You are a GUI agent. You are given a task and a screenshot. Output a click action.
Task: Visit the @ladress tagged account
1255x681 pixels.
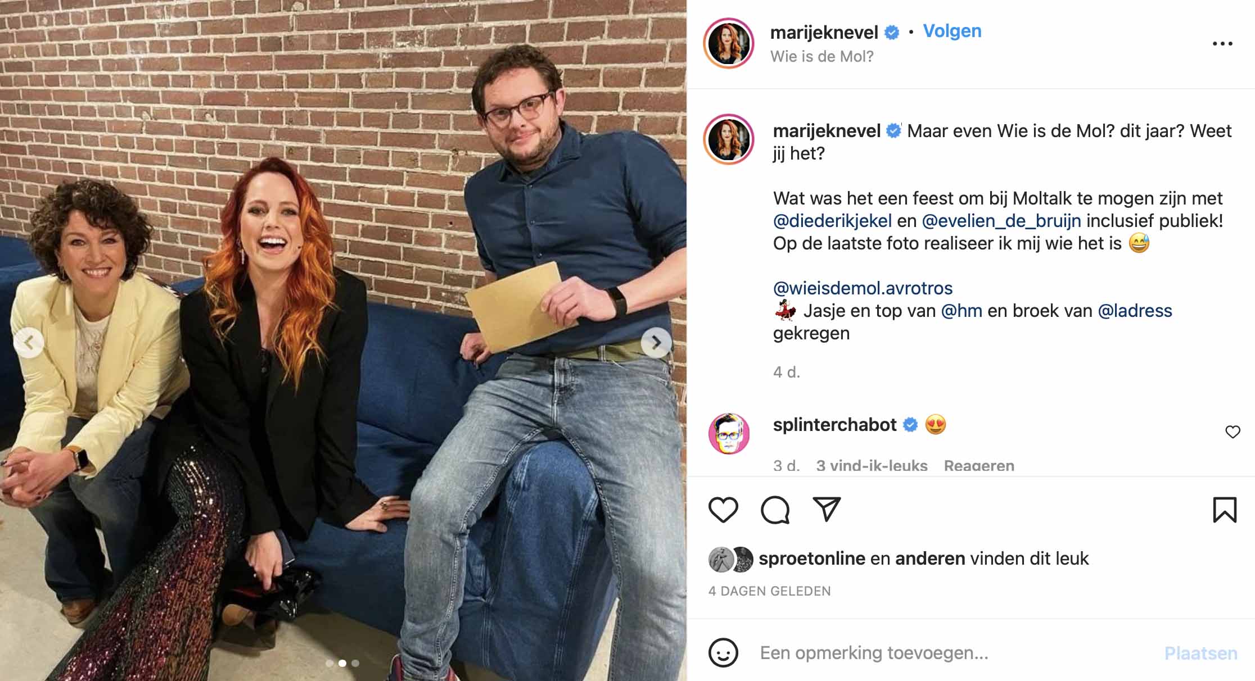[x=1135, y=311]
